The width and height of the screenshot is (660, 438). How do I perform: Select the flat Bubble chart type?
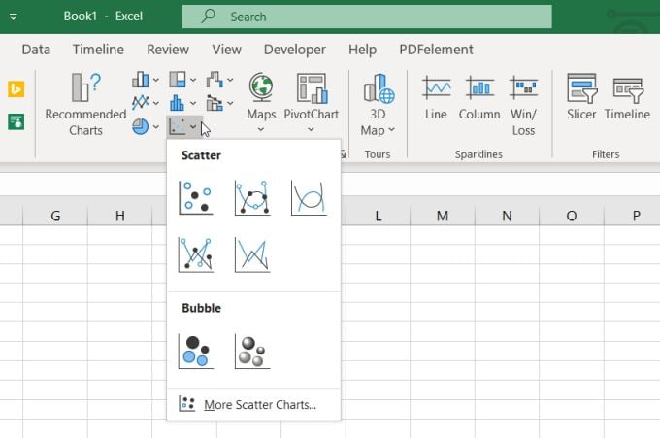pos(196,351)
